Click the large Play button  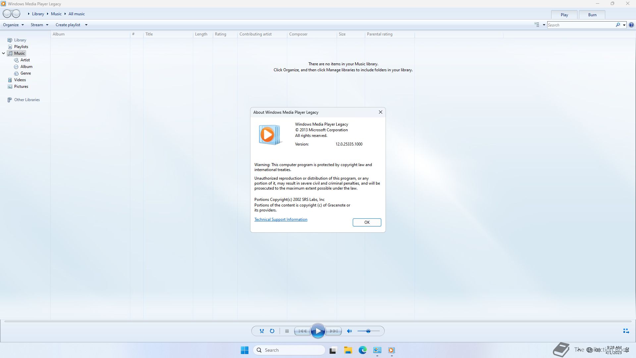coord(318,331)
